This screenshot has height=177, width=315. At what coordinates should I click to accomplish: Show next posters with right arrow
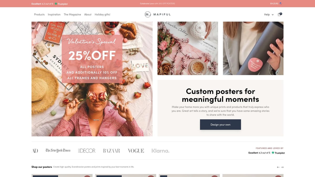pyautogui.click(x=282, y=167)
